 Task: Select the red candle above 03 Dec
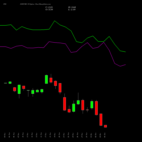(x=101, y=120)
